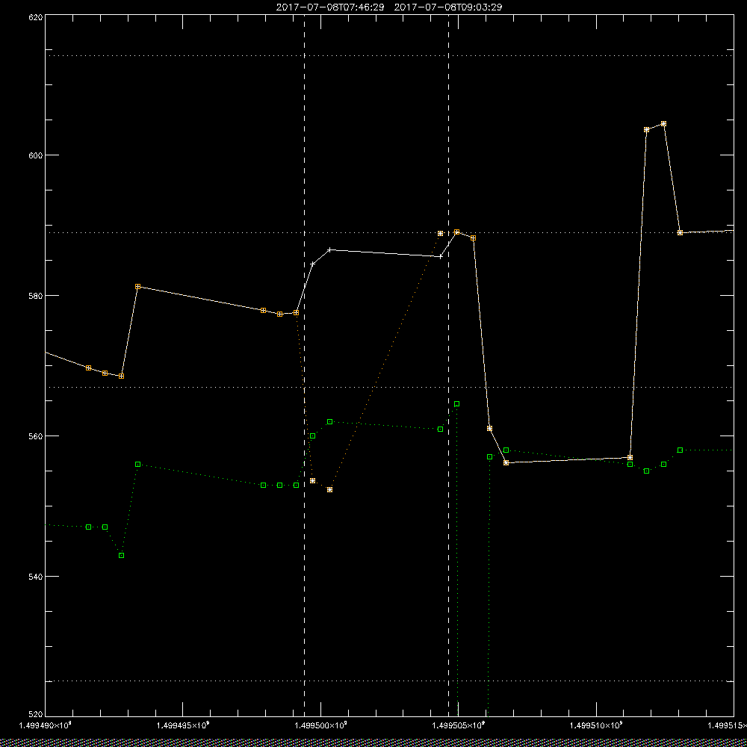The image size is (747, 747).
Task: Pick the highest green square marker near 565
Action: (457, 404)
